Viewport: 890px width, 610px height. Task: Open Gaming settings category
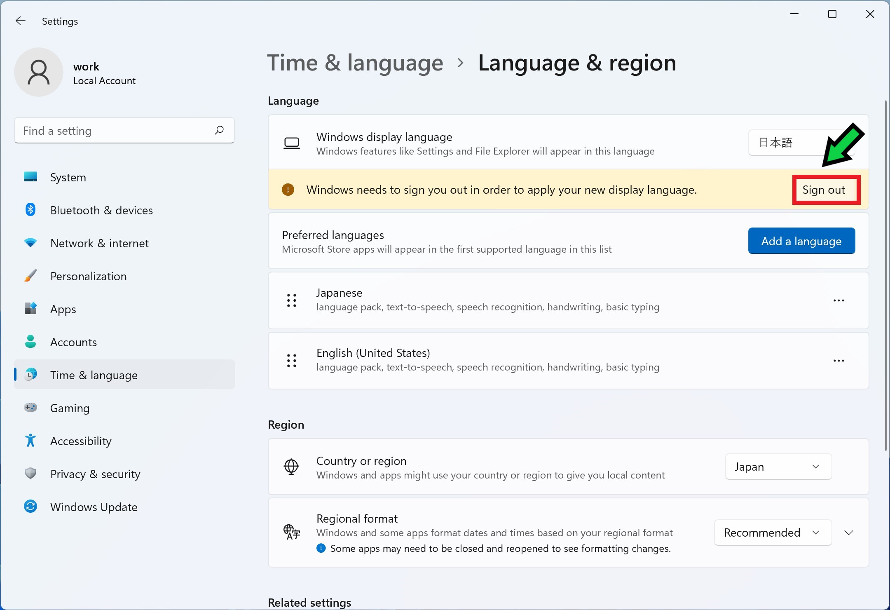pyautogui.click(x=124, y=408)
